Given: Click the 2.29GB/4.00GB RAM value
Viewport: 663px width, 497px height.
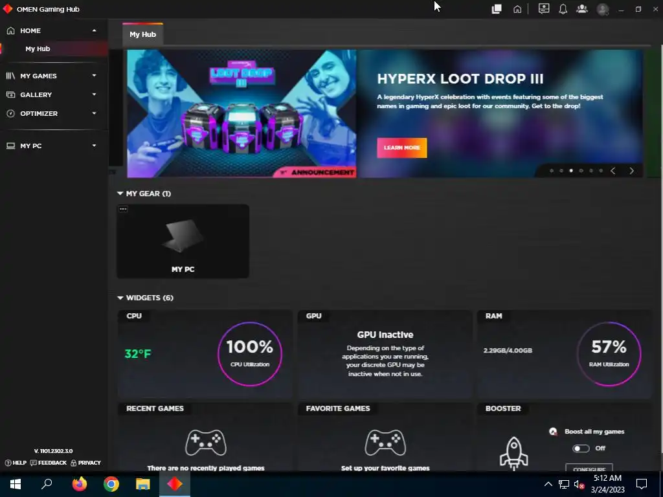Looking at the screenshot, I should pos(508,350).
